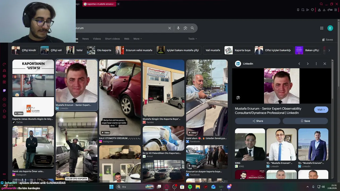Open the pin icon in the Opera toolbar
This screenshot has height=191, width=340.
pos(298,10)
